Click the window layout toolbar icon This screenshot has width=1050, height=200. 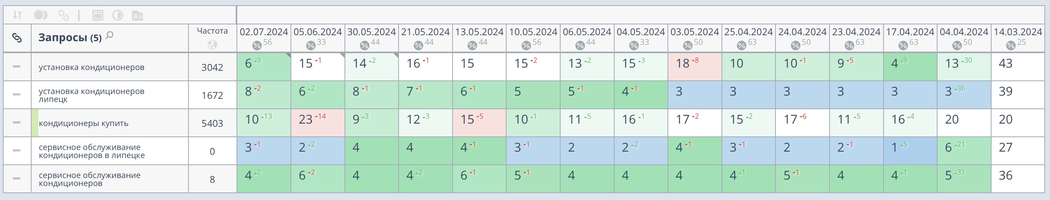(98, 16)
